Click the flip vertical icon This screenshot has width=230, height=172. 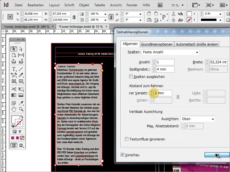[156, 20]
